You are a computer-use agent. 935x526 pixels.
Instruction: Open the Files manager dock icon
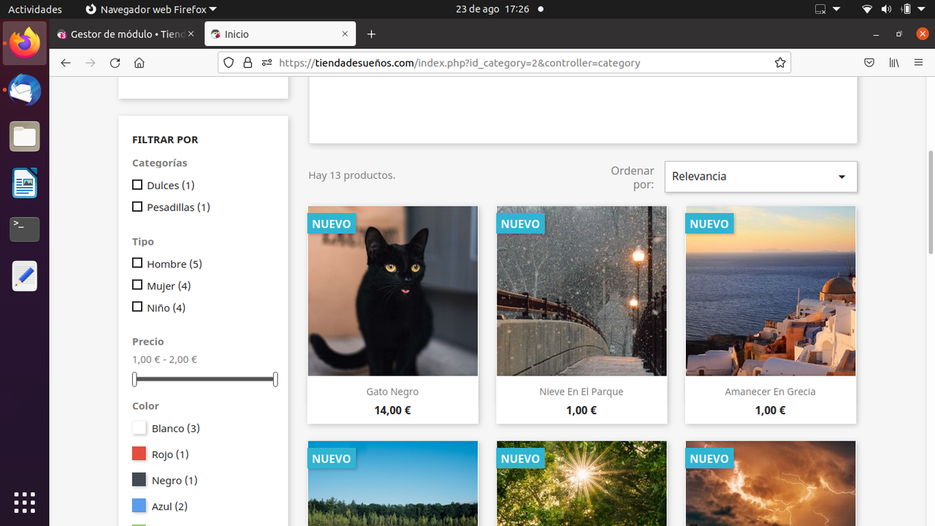tap(25, 137)
